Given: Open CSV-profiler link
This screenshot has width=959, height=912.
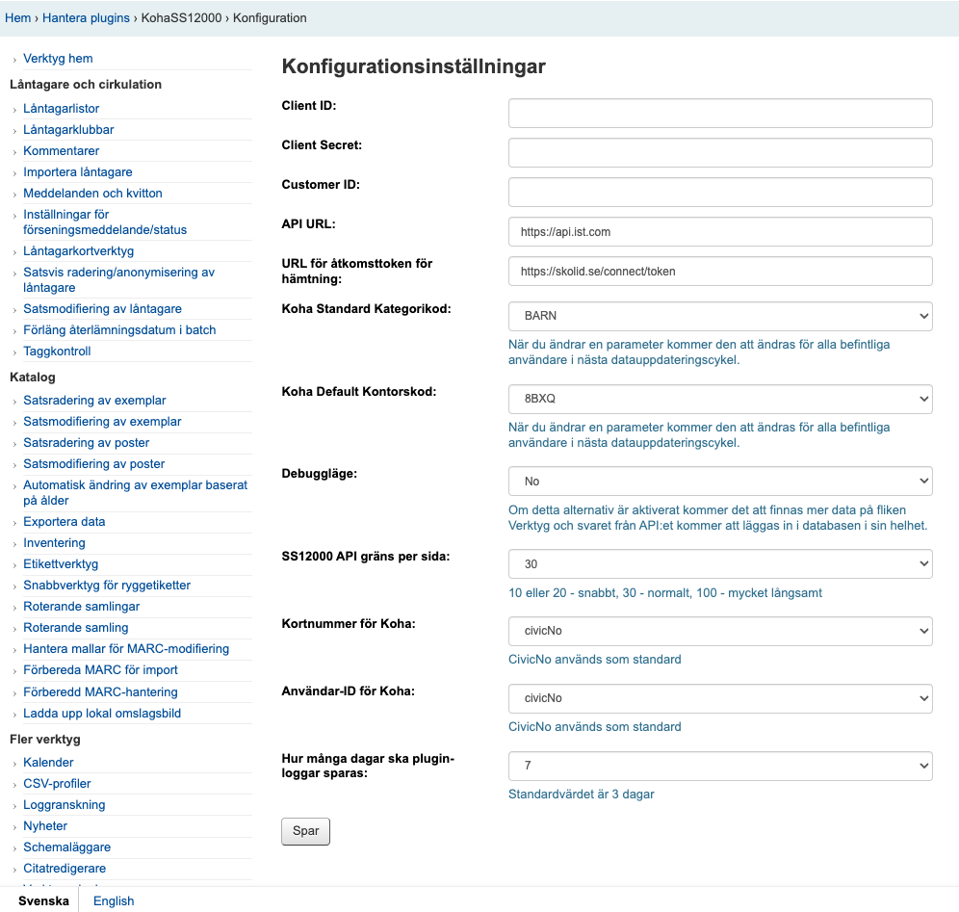Looking at the screenshot, I should [x=57, y=784].
